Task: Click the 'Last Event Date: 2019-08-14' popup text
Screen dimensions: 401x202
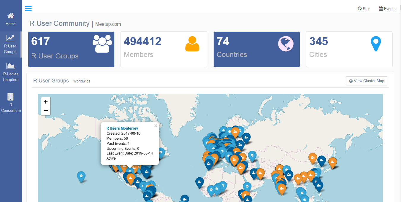Action: [x=130, y=153]
